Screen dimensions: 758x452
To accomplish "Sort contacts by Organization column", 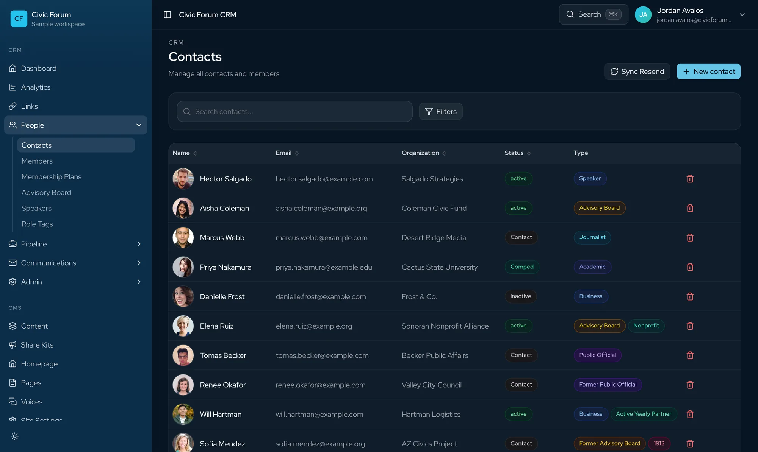I will click(x=424, y=153).
